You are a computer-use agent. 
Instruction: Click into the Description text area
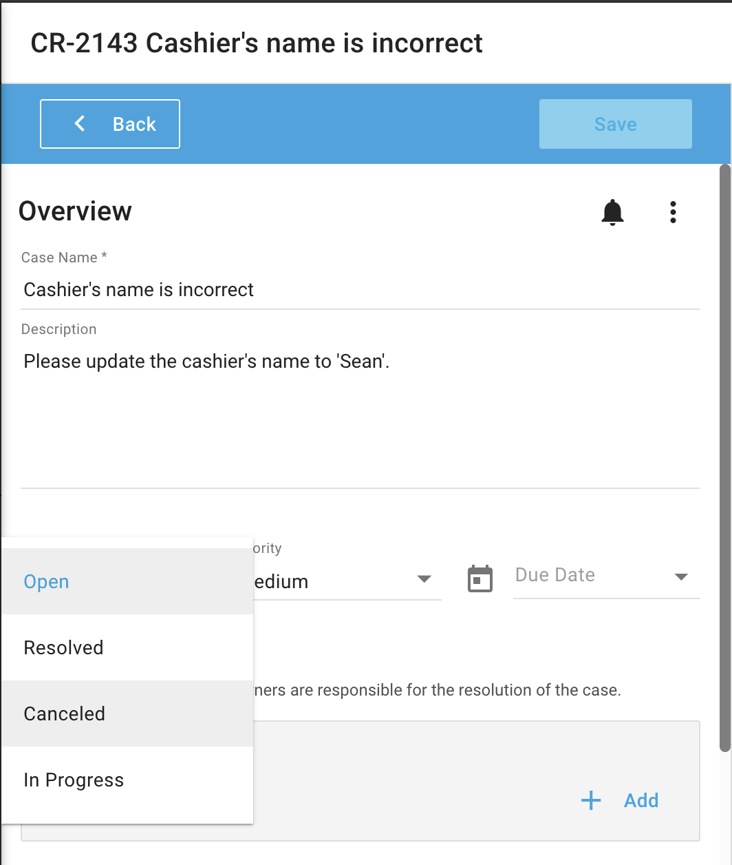pyautogui.click(x=360, y=415)
